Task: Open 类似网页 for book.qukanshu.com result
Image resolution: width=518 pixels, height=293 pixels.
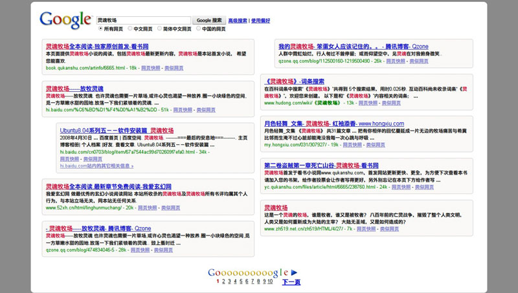Action: coord(174,68)
